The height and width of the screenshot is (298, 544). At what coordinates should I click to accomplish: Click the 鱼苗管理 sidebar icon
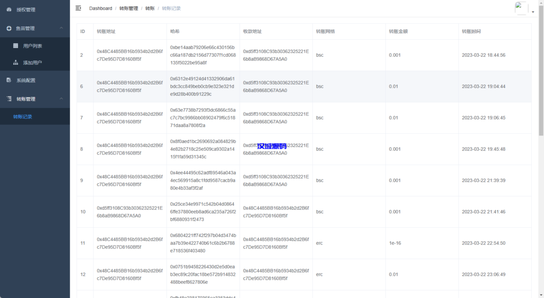[8, 28]
